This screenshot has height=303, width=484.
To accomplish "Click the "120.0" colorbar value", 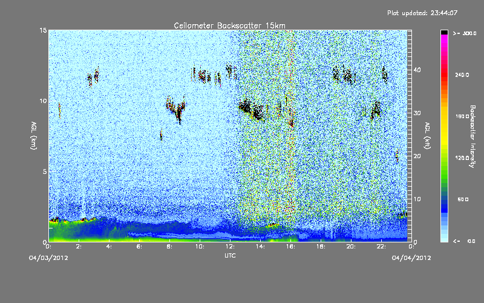I will pos(462,158).
